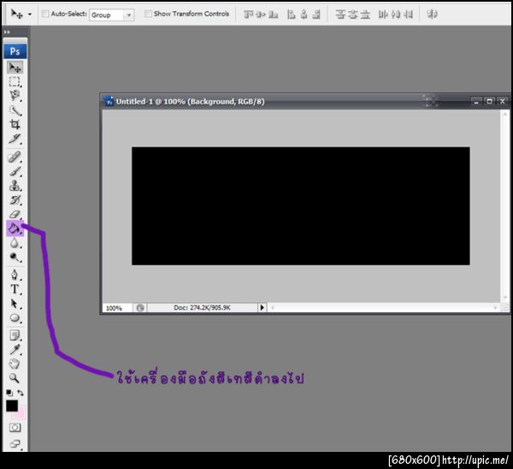Click Distribute top edges icon
The width and height of the screenshot is (513, 469).
click(x=340, y=15)
